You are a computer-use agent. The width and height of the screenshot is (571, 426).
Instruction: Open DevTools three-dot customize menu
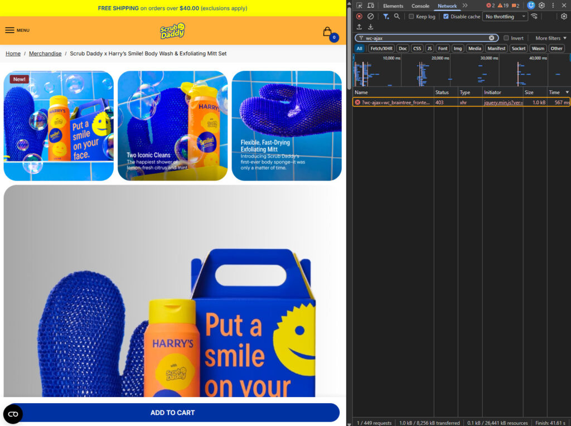(553, 6)
